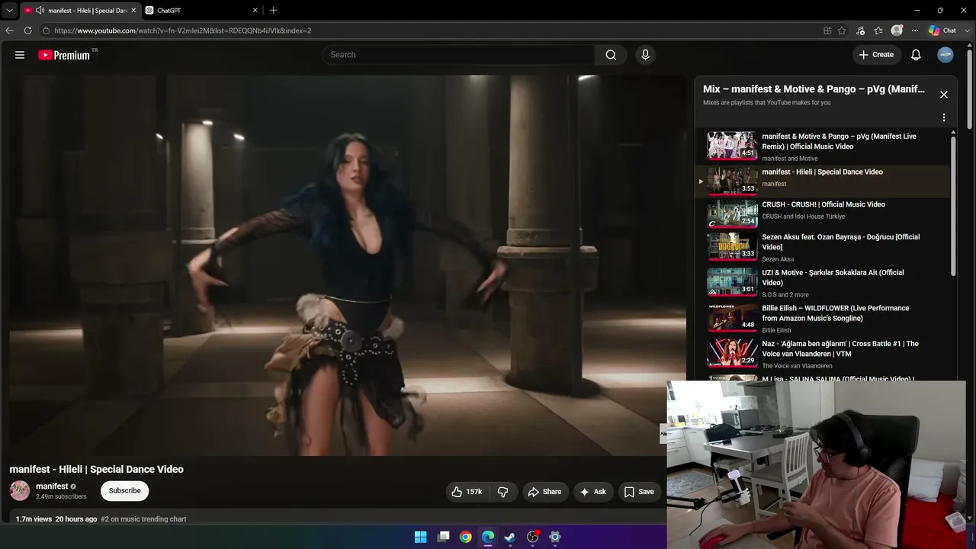Play the Billie Eilish WILDFLOWER thumbnail
This screenshot has height=549, width=976.
(732, 317)
